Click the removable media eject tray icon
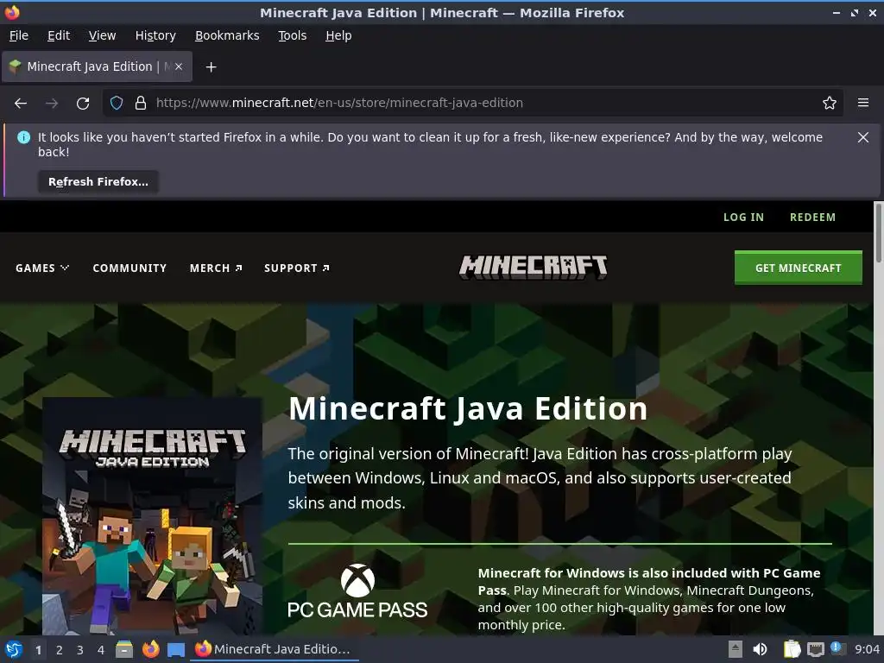Image resolution: width=884 pixels, height=663 pixels. coord(736,649)
